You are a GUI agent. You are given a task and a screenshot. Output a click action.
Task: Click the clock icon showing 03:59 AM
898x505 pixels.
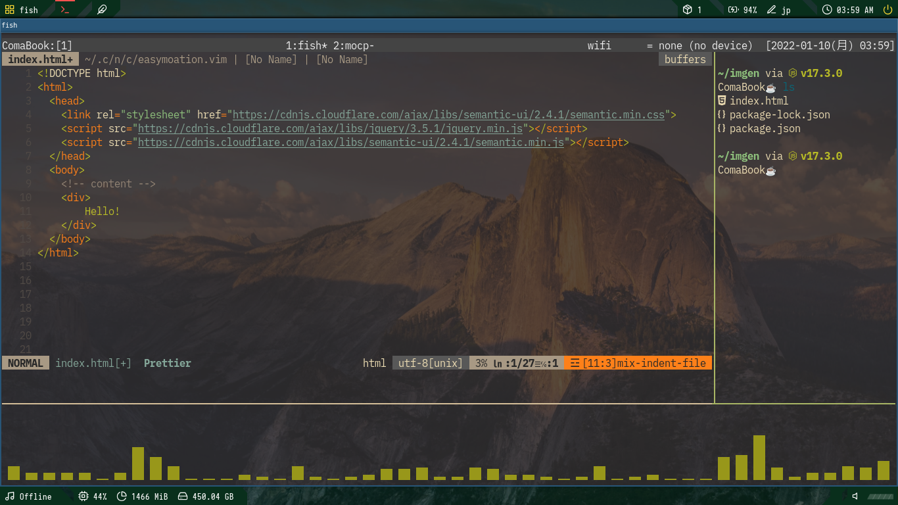[x=828, y=9]
